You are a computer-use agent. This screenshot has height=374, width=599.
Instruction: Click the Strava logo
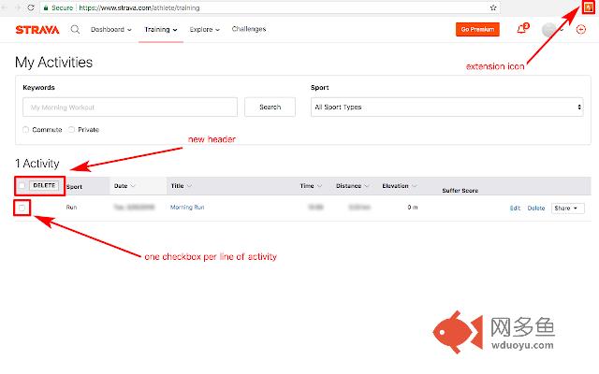37,30
